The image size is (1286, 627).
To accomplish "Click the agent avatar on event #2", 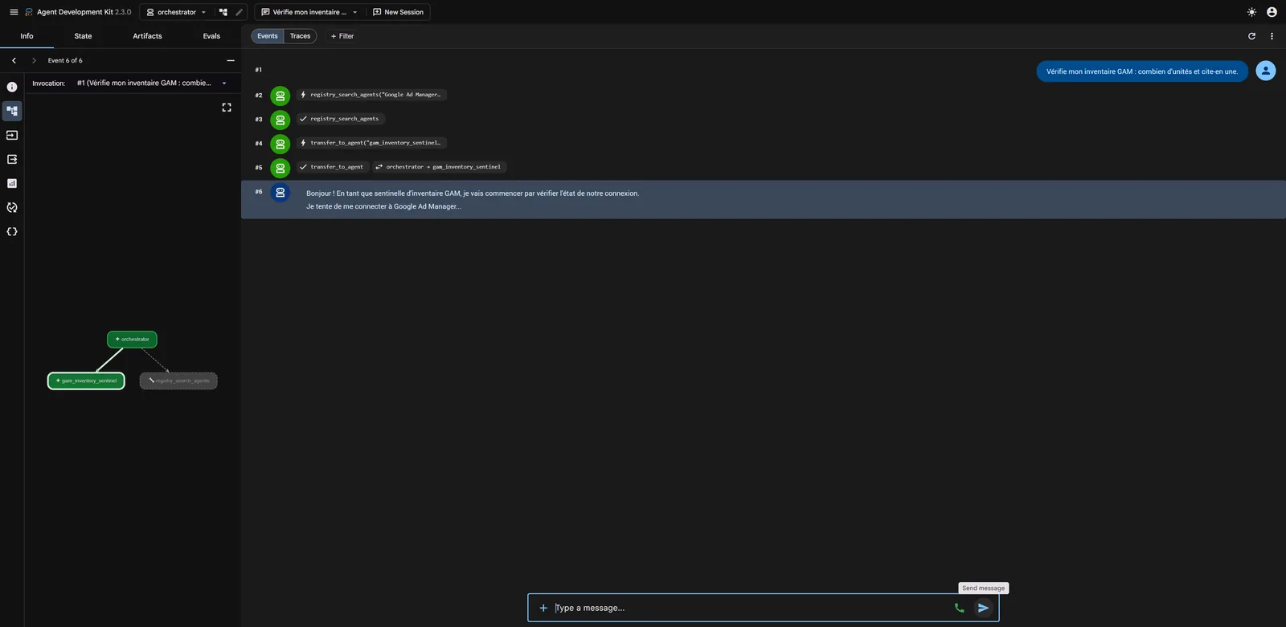I will [x=280, y=96].
